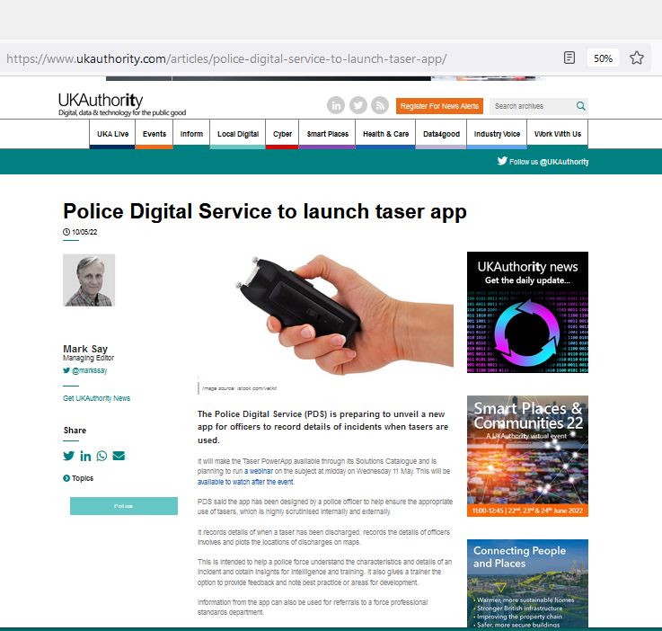
Task: Click Connecting People and Places banner
Action: [527, 583]
